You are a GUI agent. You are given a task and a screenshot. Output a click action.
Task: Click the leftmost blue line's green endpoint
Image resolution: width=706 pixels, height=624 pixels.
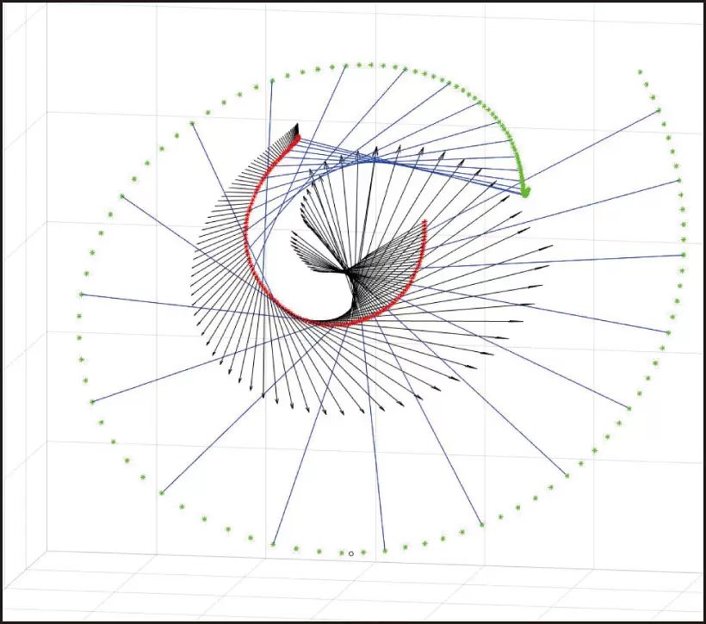(x=81, y=294)
